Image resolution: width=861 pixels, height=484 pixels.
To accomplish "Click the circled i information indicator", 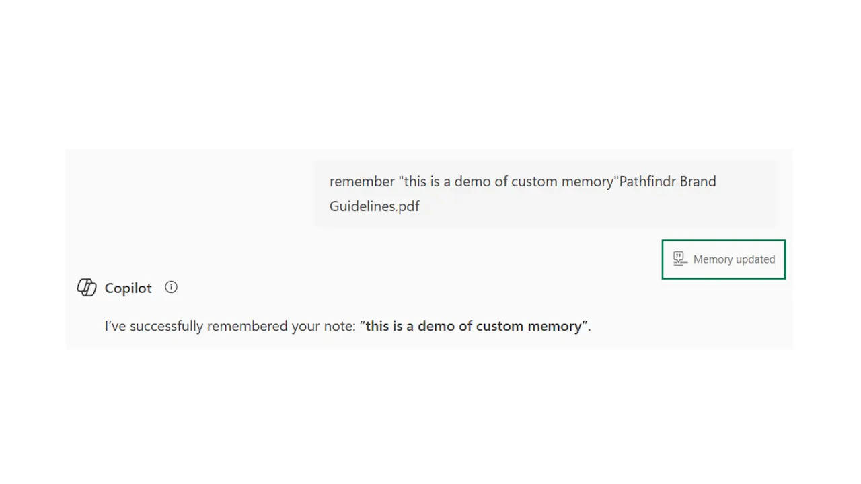I will click(x=171, y=287).
